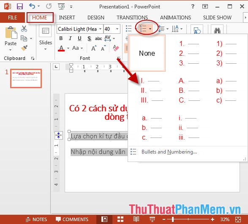
Task: Cut selection with scissors icon
Action: point(24,29)
